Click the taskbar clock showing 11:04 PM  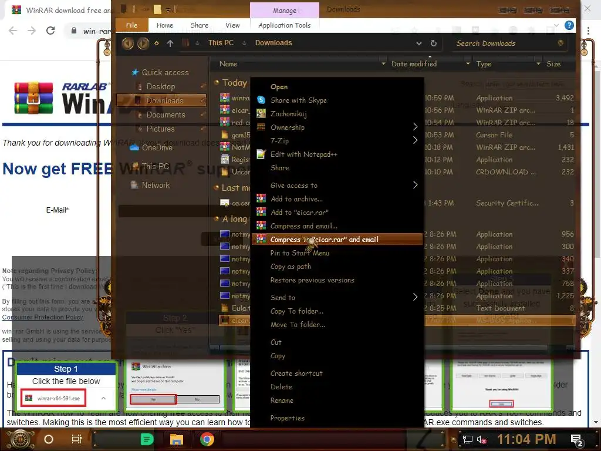point(526,439)
